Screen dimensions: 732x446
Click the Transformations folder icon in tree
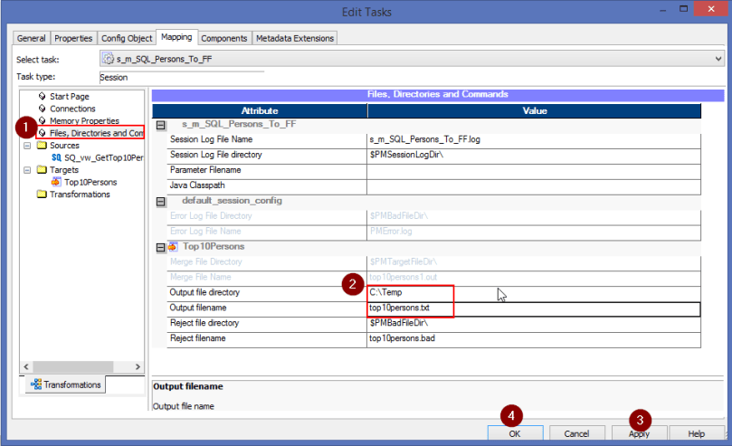42,195
